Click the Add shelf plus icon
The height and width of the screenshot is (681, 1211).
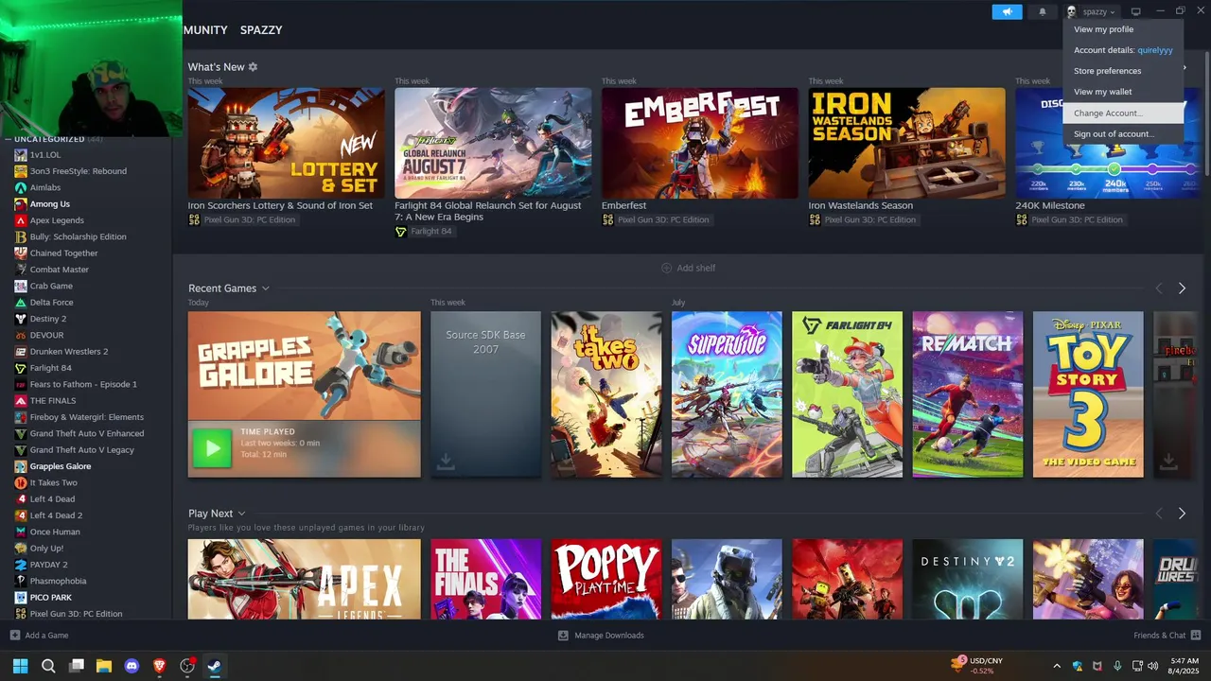pos(666,268)
